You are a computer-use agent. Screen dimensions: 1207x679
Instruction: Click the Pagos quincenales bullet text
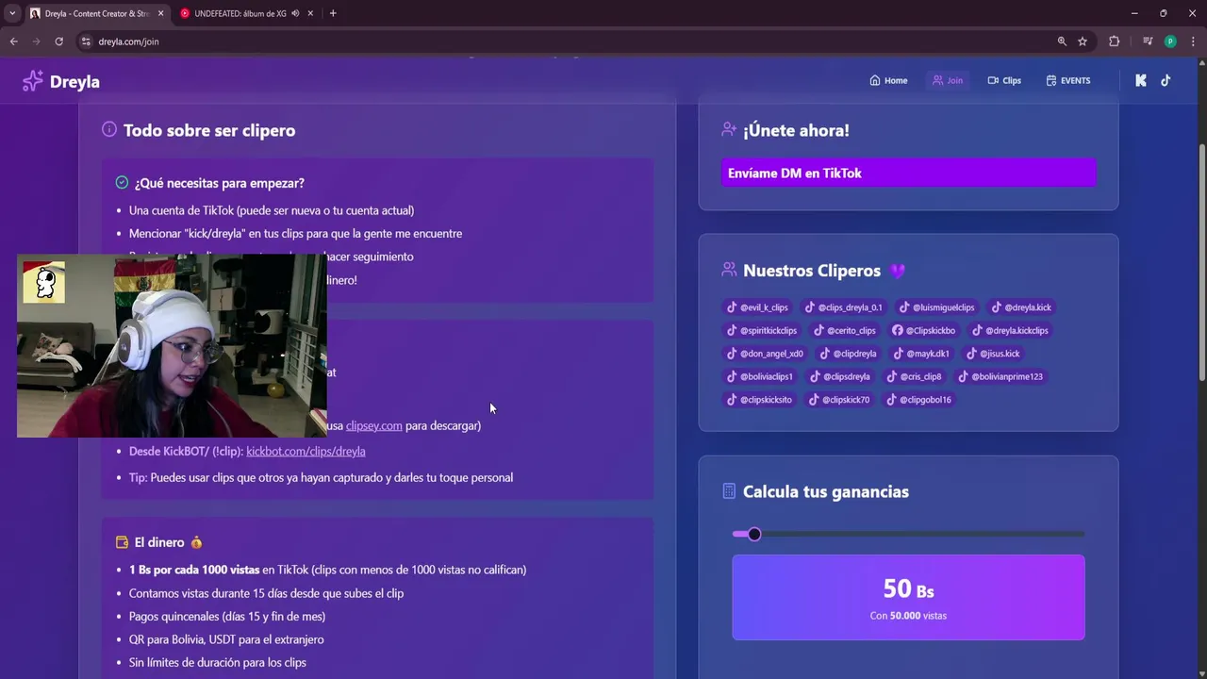(227, 616)
